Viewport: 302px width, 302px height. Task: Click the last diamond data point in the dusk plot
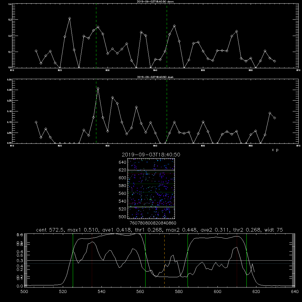point(275,118)
